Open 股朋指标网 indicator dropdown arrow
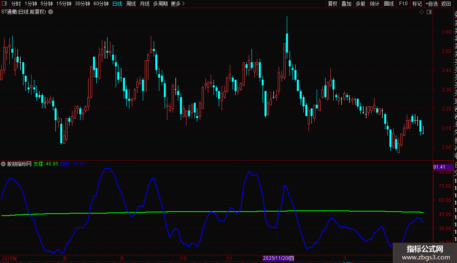This screenshot has height=263, width=457. click(3, 164)
